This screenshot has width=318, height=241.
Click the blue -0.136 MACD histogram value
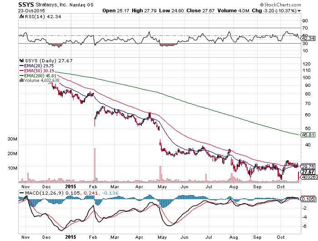pos(110,193)
